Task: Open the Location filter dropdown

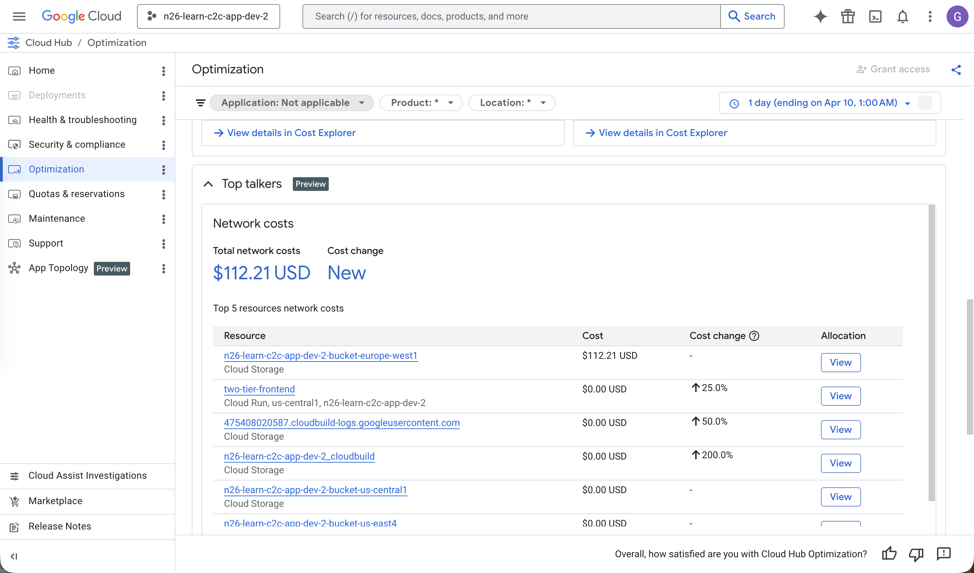Action: (x=512, y=102)
